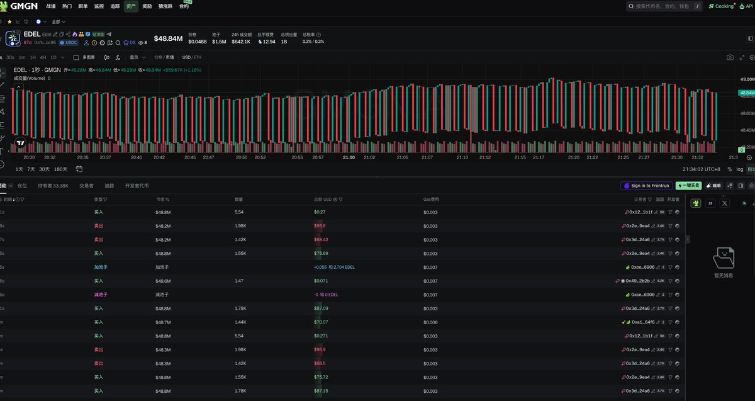Toggle the log scale option
The width and height of the screenshot is (755, 401).
point(740,169)
